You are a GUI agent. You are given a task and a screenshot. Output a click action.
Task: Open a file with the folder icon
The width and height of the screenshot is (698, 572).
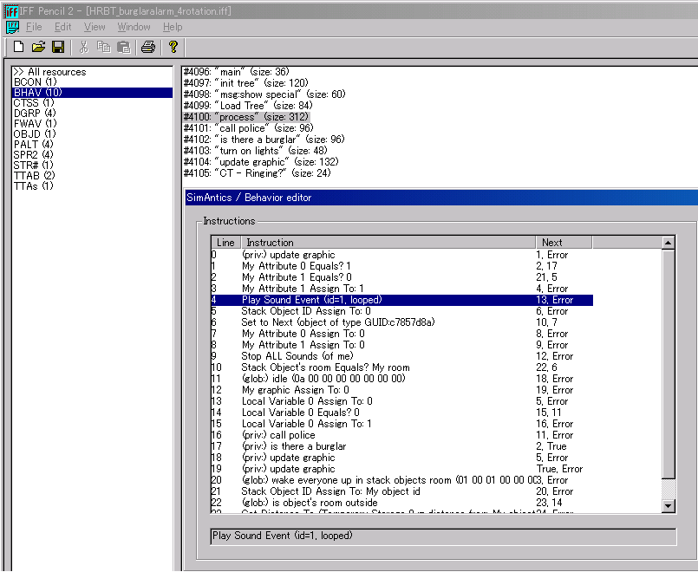point(38,47)
